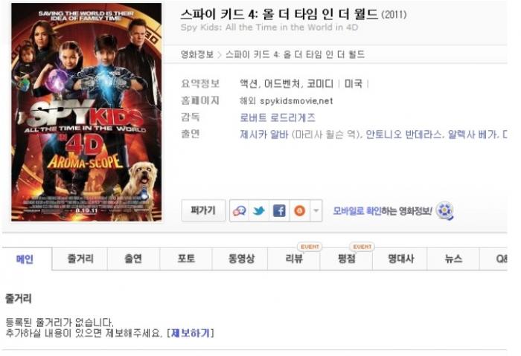Switch to the 출연 tab
The image size is (521, 356).
point(133,259)
